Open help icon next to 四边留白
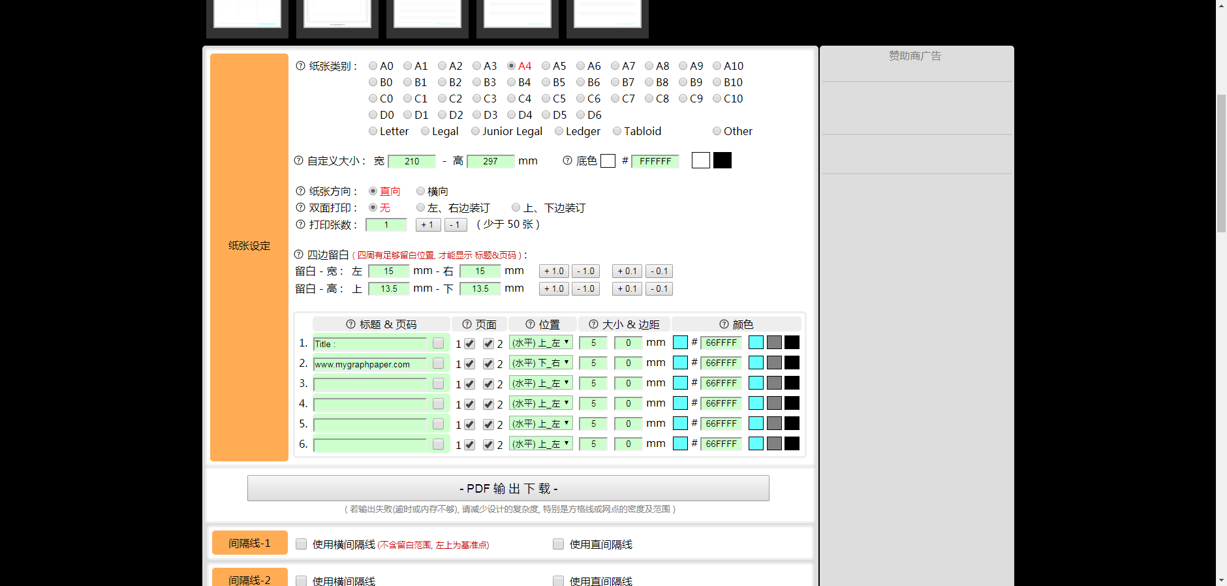Image resolution: width=1227 pixels, height=586 pixels. coord(298,254)
